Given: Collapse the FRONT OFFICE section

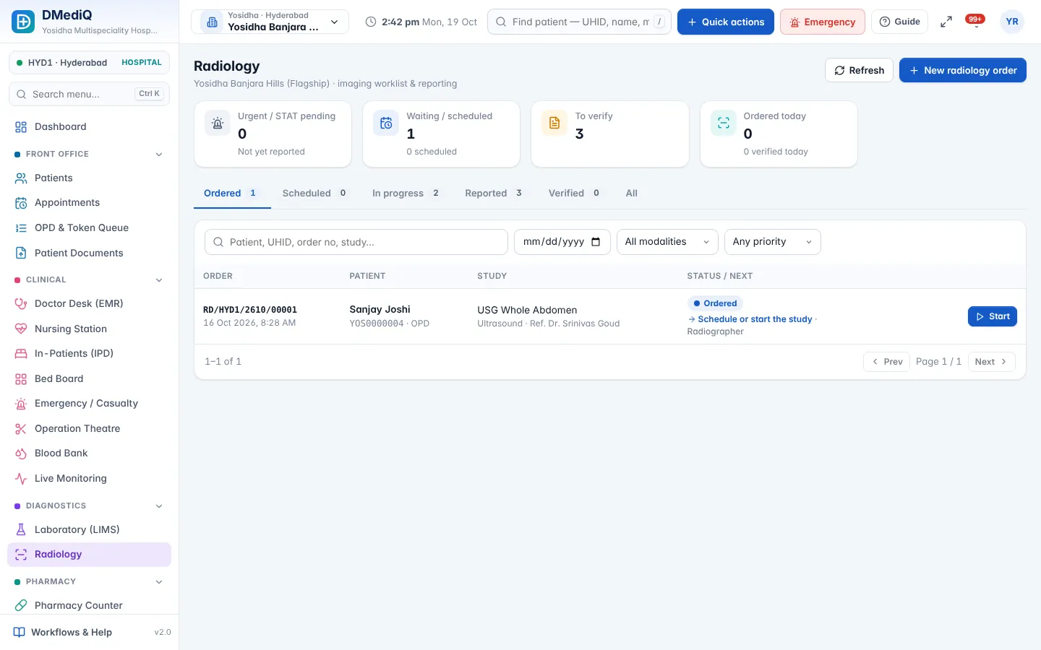Looking at the screenshot, I should [x=89, y=155].
